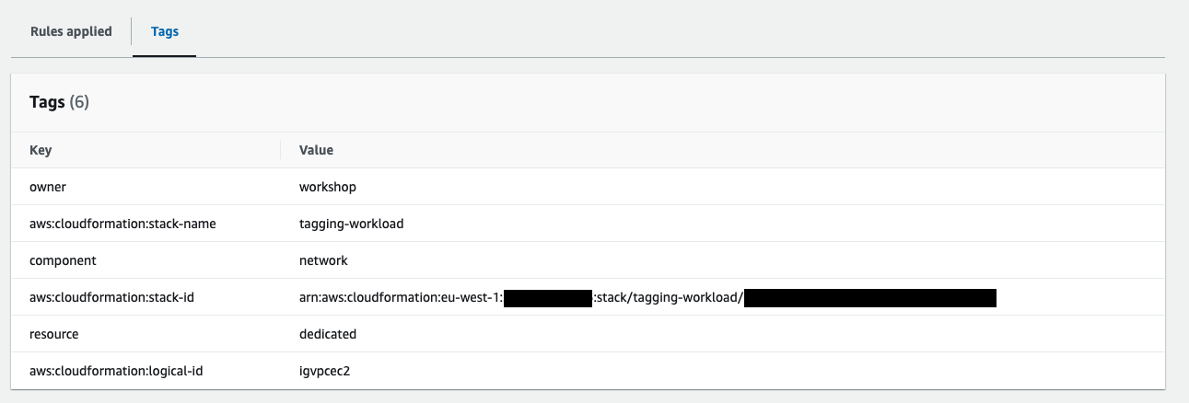Select the resource tag key
Screen dimensions: 1189x403
(x=54, y=334)
